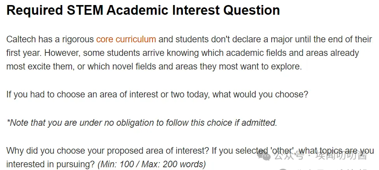379x170 pixels.
Task: Click the phrase first year
Action: [23, 53]
